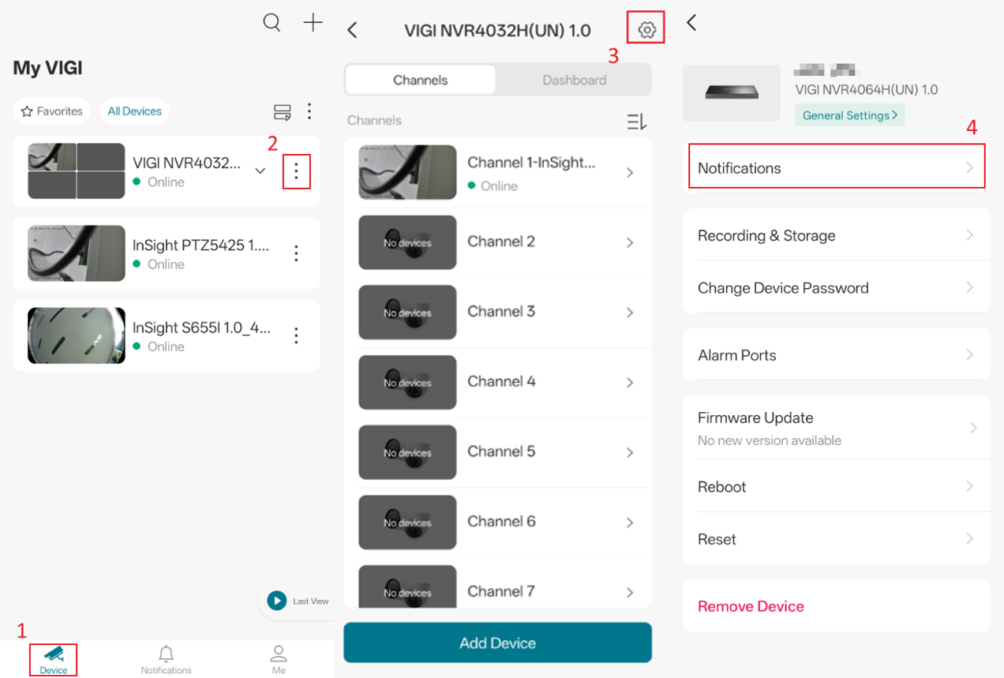Screen dimensions: 1004x678
Task: Open My VIGI more options menu
Action: coord(309,111)
